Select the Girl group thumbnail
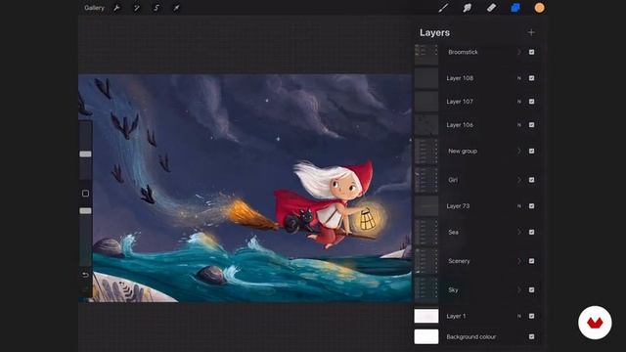Image resolution: width=626 pixels, height=352 pixels. [x=426, y=180]
